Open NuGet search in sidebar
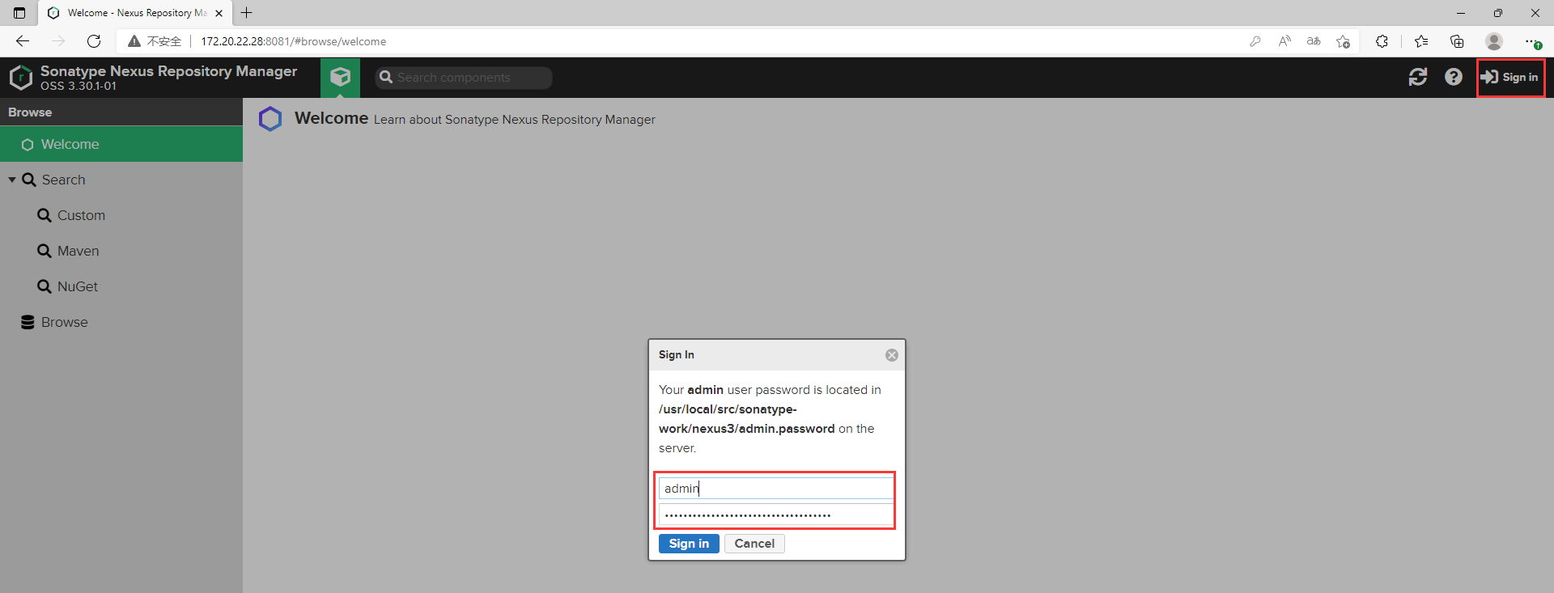This screenshot has height=593, width=1554. pos(77,286)
